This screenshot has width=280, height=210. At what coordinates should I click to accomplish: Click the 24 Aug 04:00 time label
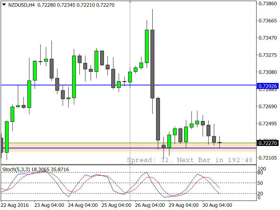pyautogui.click(x=83, y=205)
